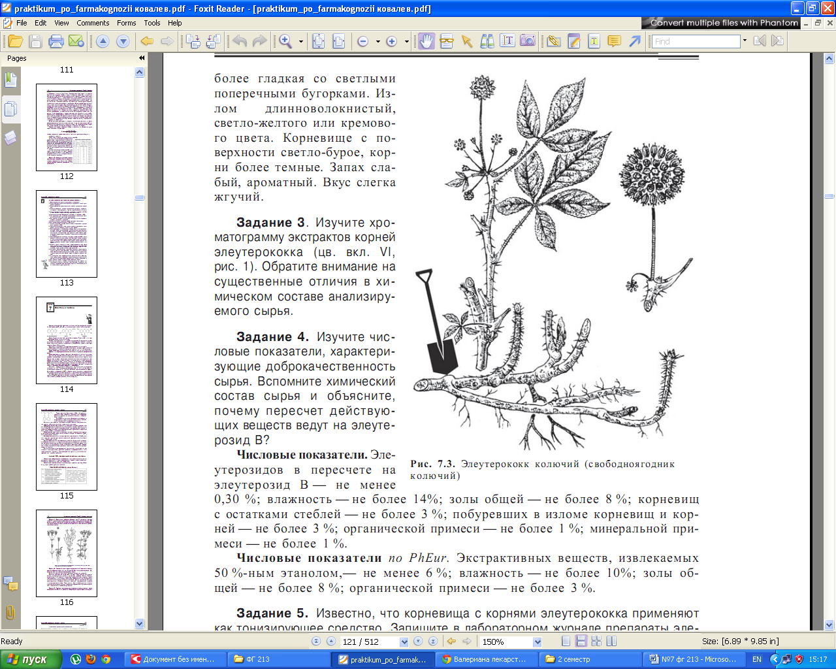
Task: Click the Fit Width icon
Action: (339, 41)
